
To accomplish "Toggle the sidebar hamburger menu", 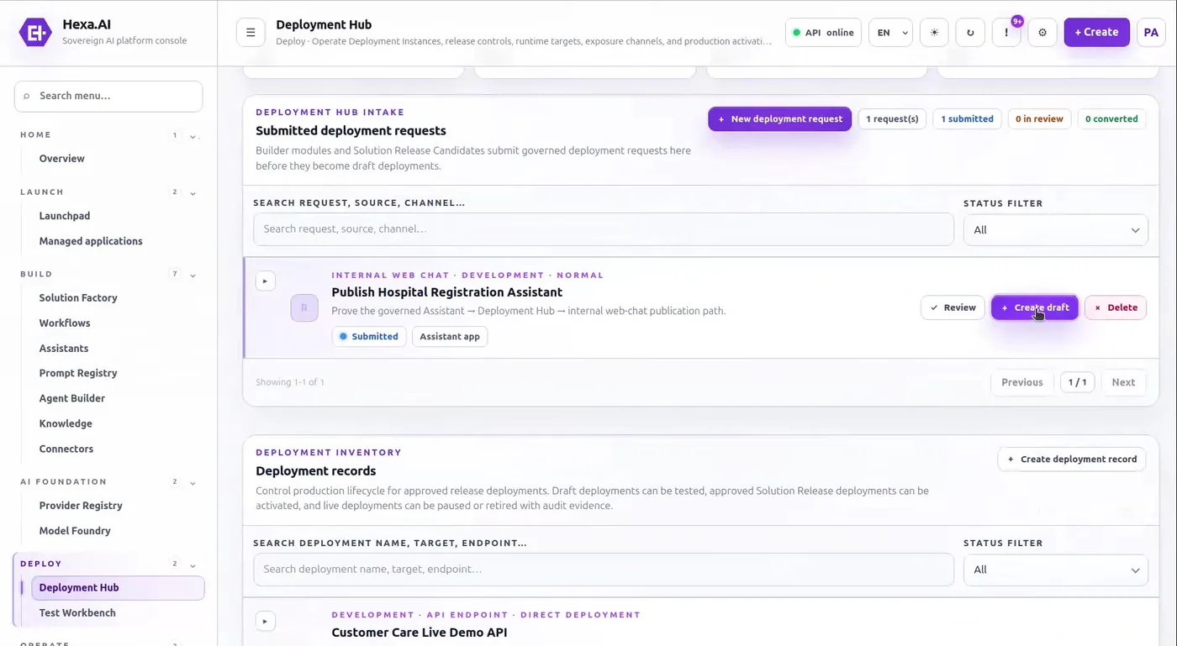I will 251,33.
